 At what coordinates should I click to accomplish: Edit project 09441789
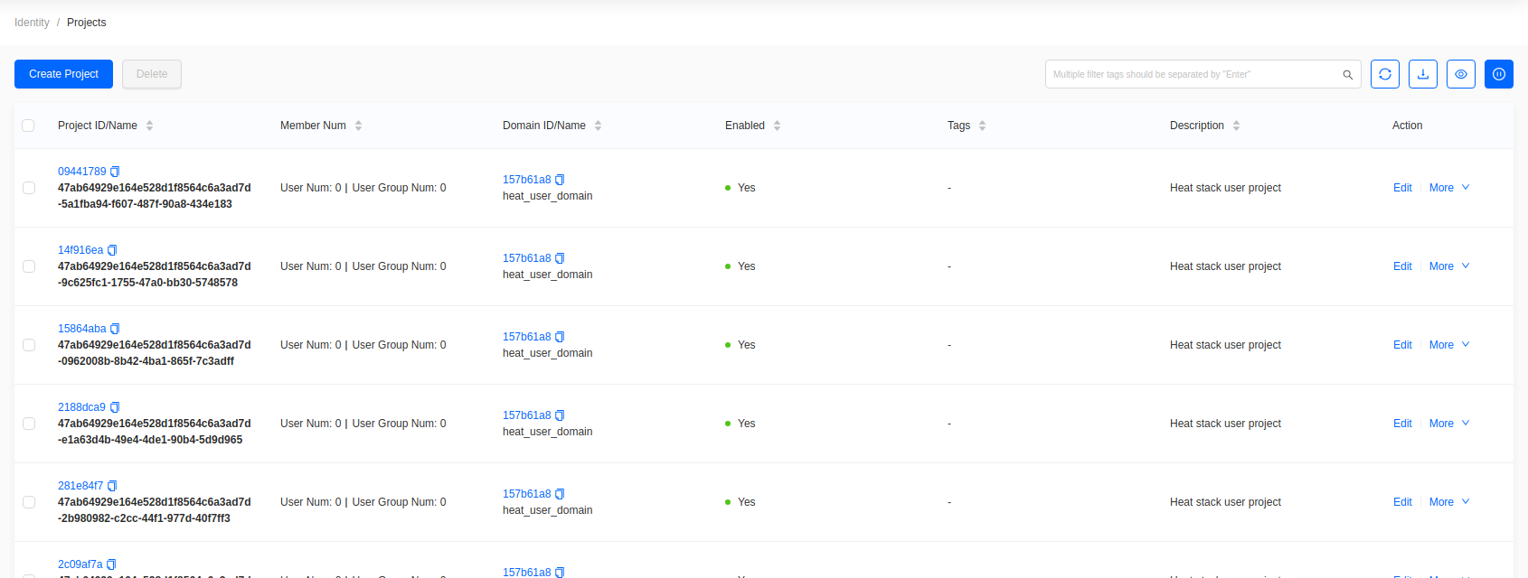[1402, 188]
